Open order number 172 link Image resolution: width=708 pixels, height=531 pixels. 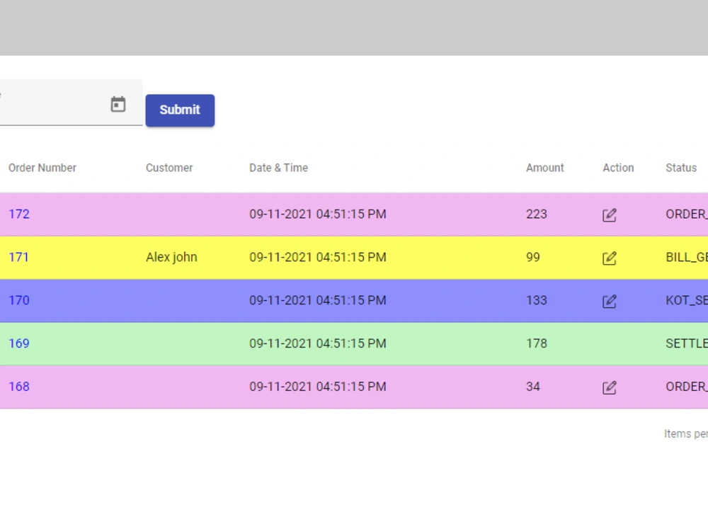[19, 214]
